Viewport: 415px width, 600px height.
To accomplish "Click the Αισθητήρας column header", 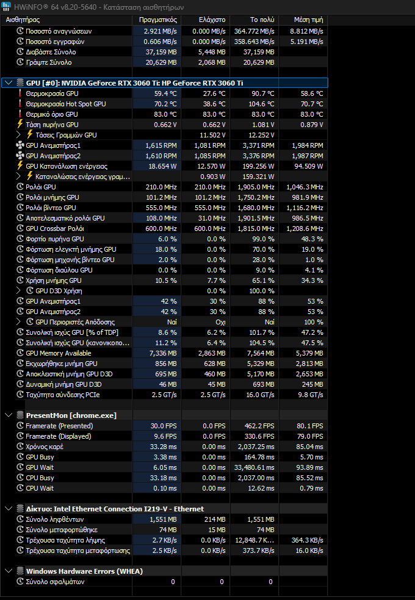I will point(67,20).
